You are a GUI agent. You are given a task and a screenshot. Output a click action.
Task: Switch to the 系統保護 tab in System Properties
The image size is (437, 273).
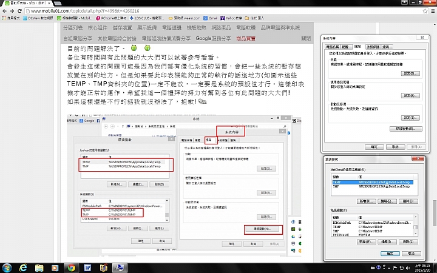373,47
